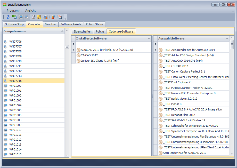The height and width of the screenshot is (168, 237).
Task: Click the yellow puzzle grid toolbar icon
Action: (x=39, y=17)
